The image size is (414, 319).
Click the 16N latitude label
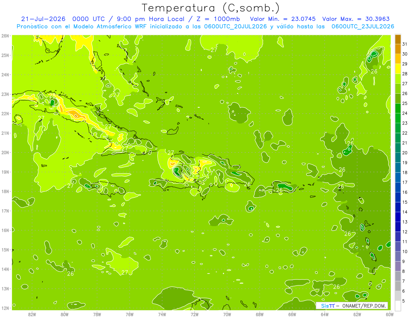click(5, 230)
